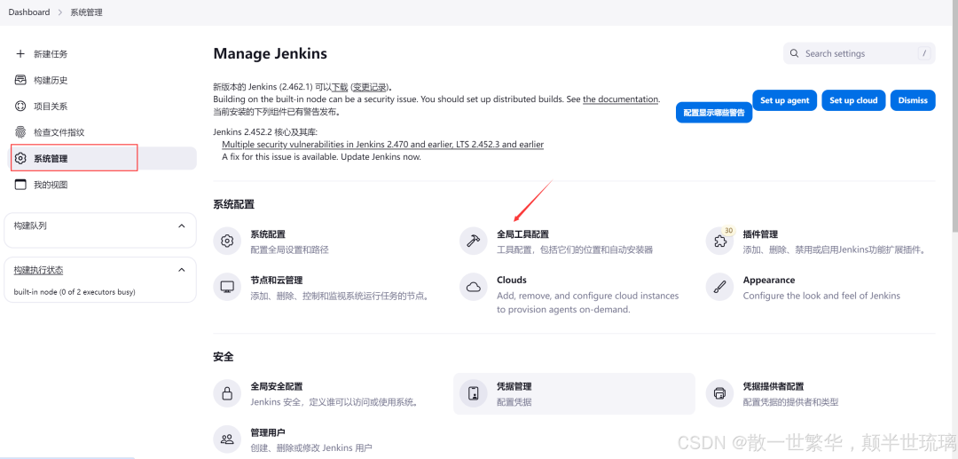Image resolution: width=958 pixels, height=459 pixels.
Task: Click the padlock icon for 全局安全配置
Action: point(227,393)
